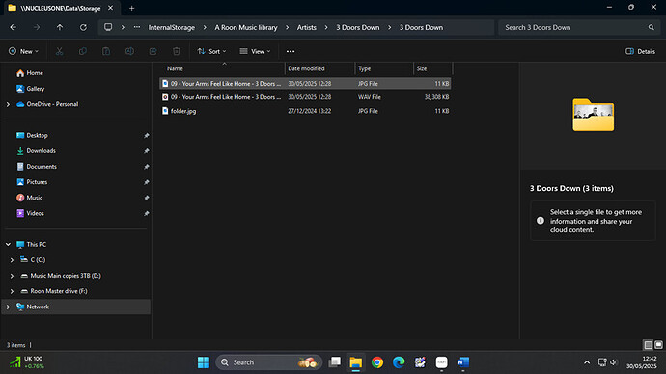Expand the Network tree node
The image size is (666, 374).
pos(8,307)
